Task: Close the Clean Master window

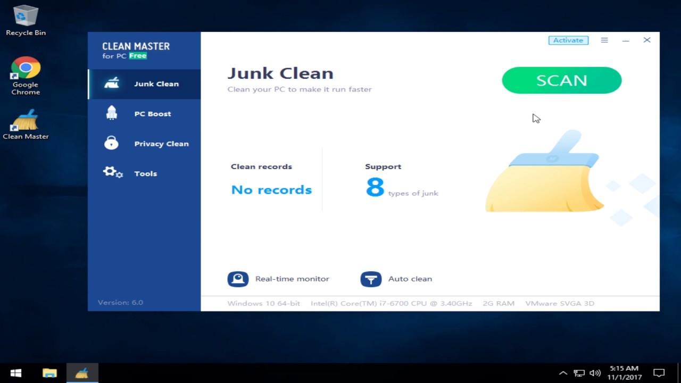Action: [647, 40]
